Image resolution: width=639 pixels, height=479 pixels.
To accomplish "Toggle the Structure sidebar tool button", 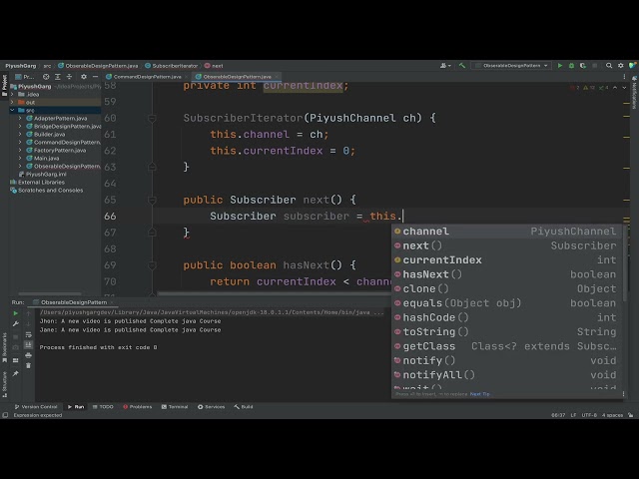I will pyautogui.click(x=4, y=384).
